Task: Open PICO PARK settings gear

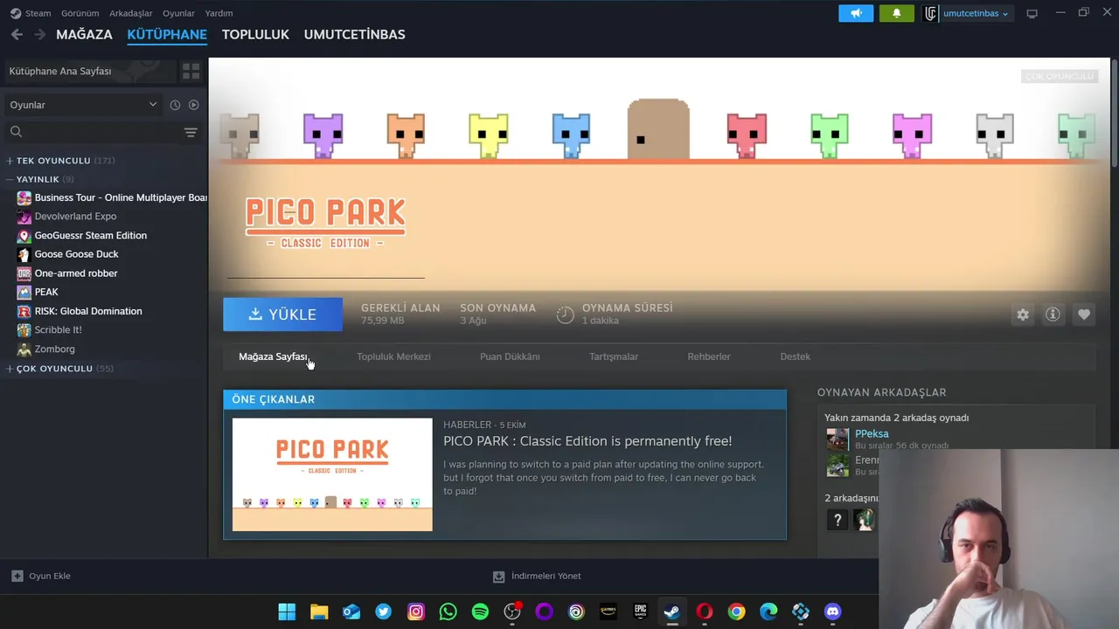Action: coord(1023,314)
